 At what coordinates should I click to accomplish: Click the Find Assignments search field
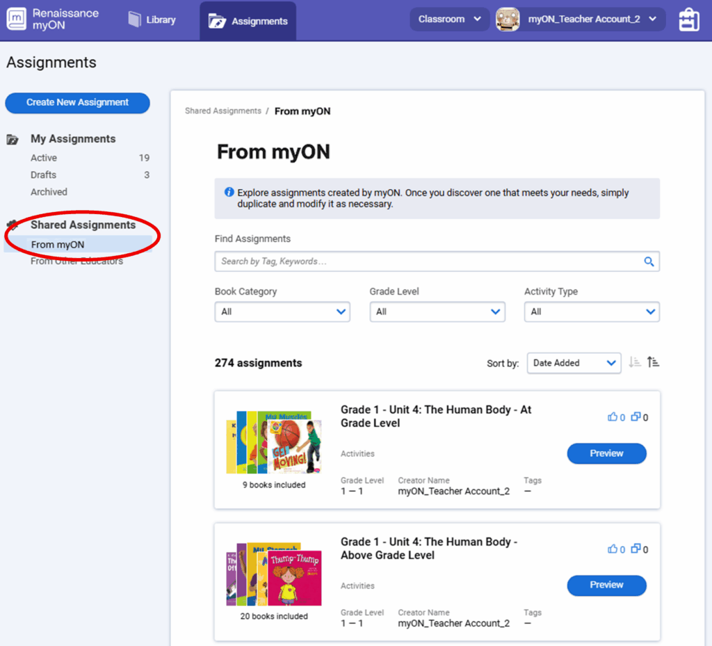[417, 261]
